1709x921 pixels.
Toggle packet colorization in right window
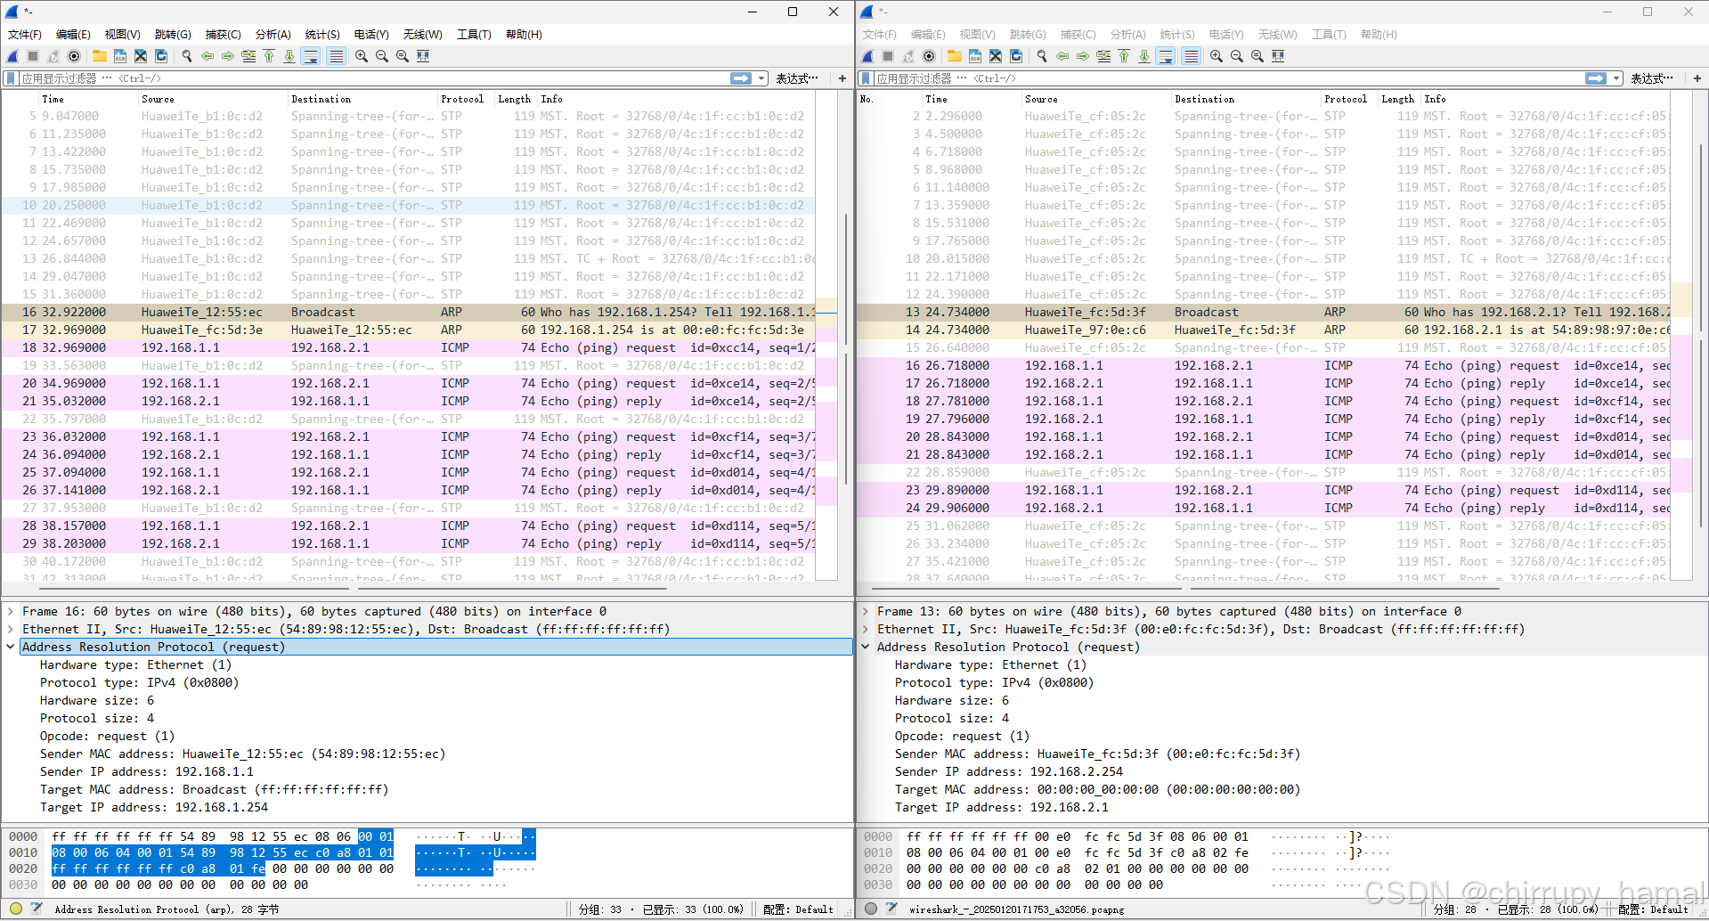coord(1191,56)
